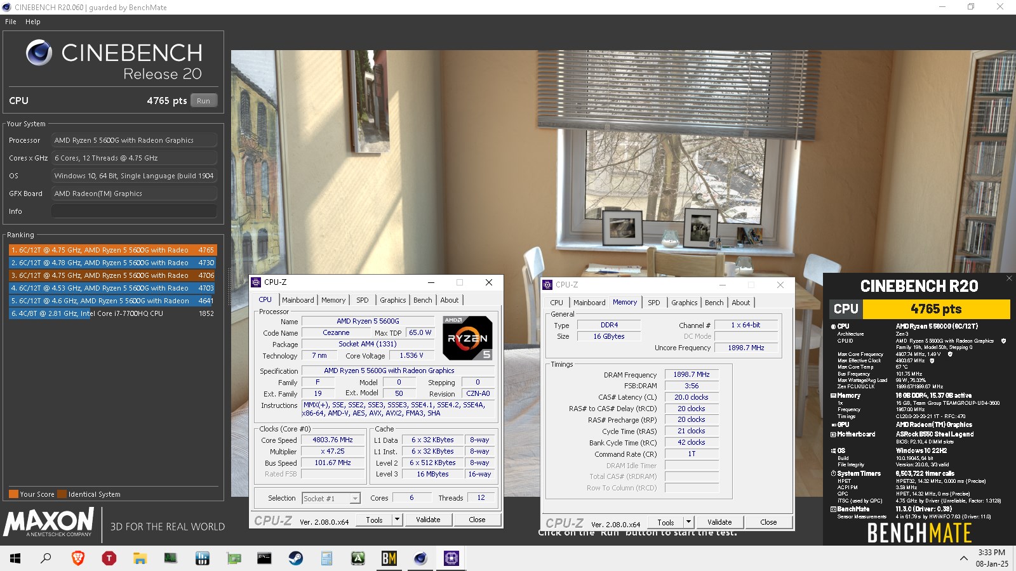Select top ranking entry scoring 4765
Screen dimensions: 1016x571
pos(113,250)
